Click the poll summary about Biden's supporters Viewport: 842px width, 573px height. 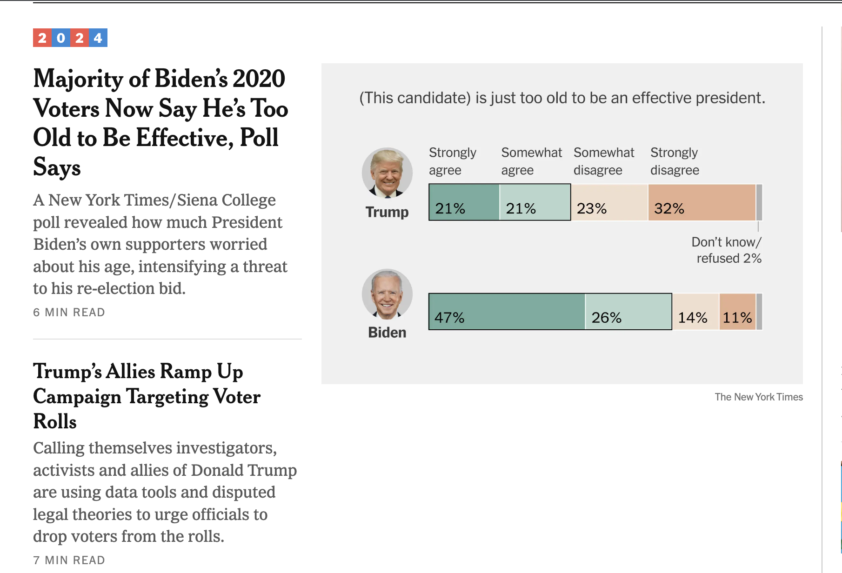[x=160, y=244]
